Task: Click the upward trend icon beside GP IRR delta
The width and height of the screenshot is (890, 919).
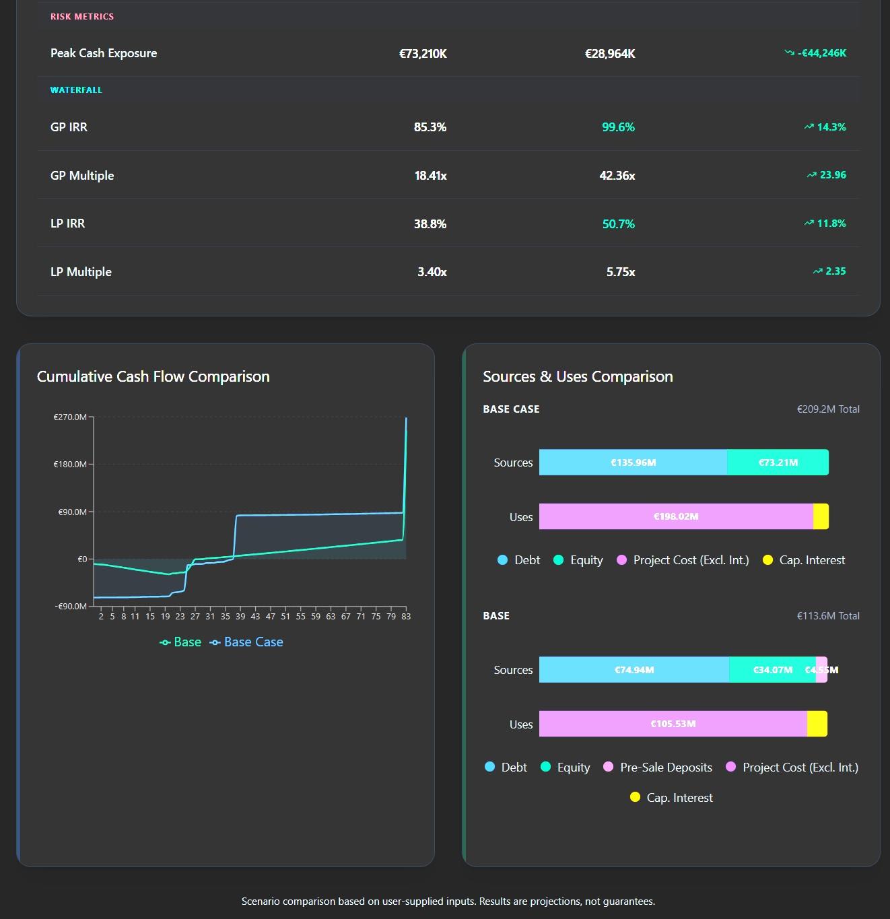Action: (x=809, y=127)
